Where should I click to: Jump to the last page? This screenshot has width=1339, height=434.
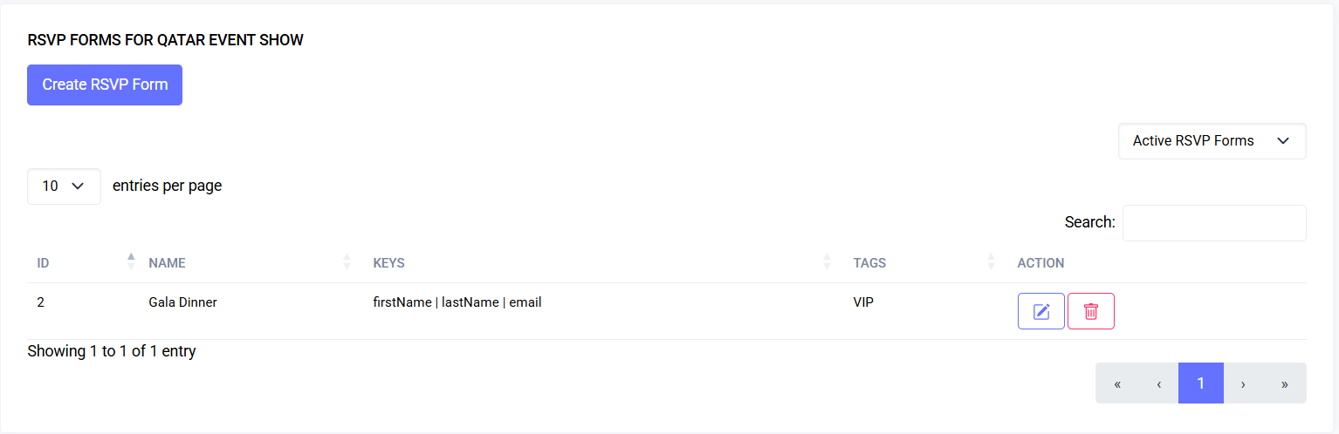[x=1285, y=383]
